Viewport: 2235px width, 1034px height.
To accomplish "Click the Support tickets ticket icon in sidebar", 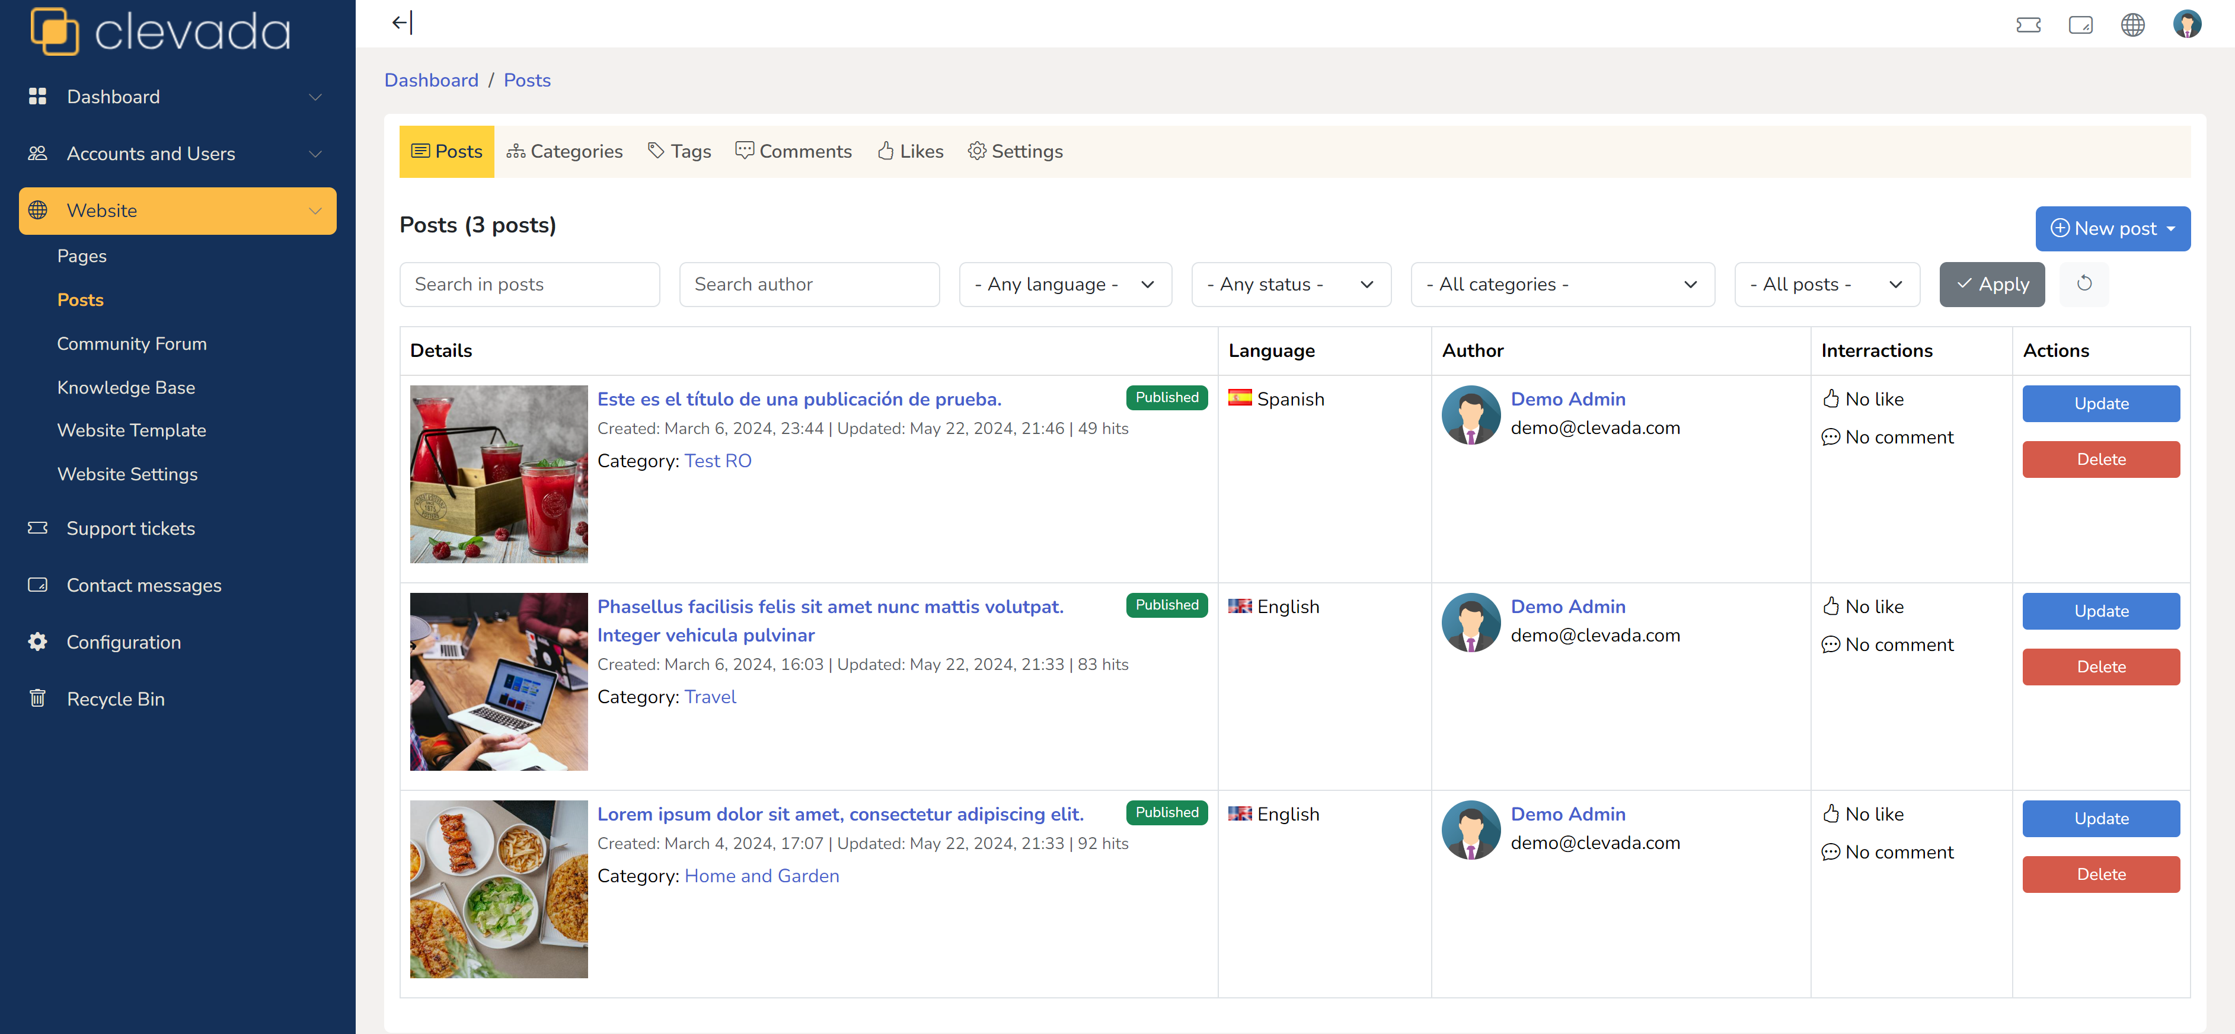I will pyautogui.click(x=37, y=528).
